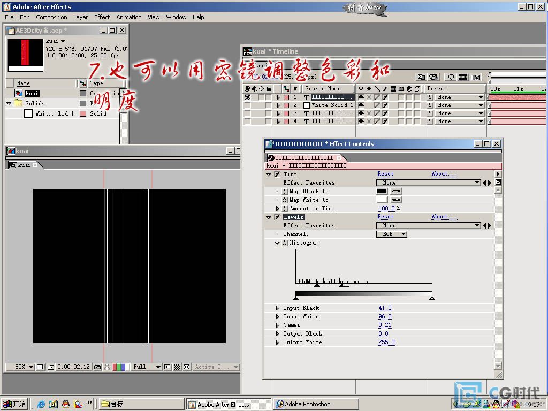Click next effect favorite arrow for Levels

coord(490,226)
